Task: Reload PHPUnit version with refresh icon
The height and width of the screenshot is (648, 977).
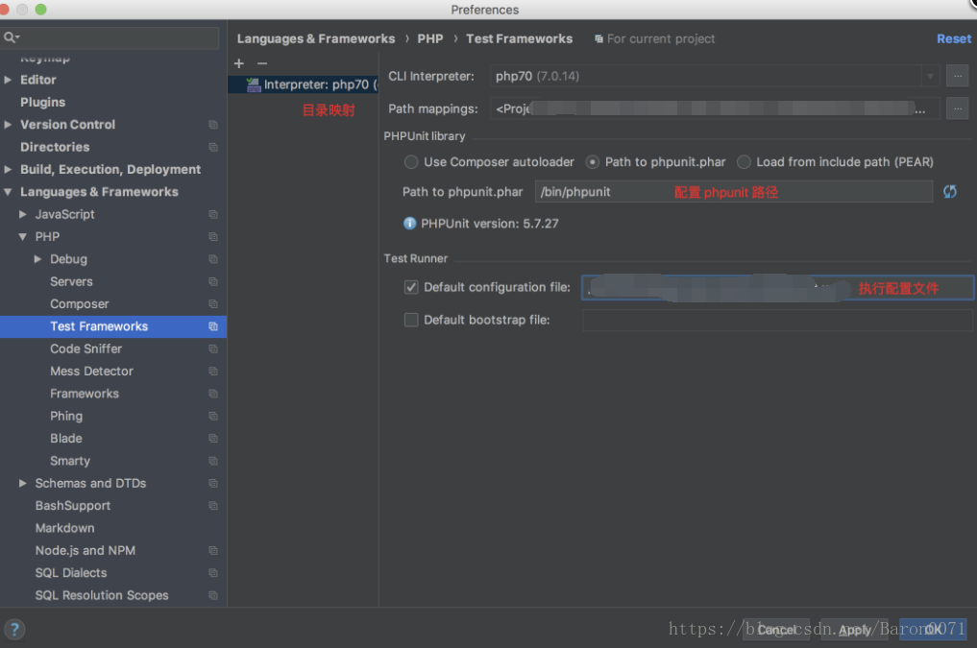Action: [x=949, y=191]
